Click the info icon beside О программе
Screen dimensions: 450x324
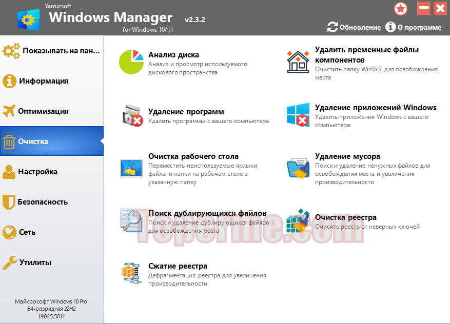click(390, 27)
